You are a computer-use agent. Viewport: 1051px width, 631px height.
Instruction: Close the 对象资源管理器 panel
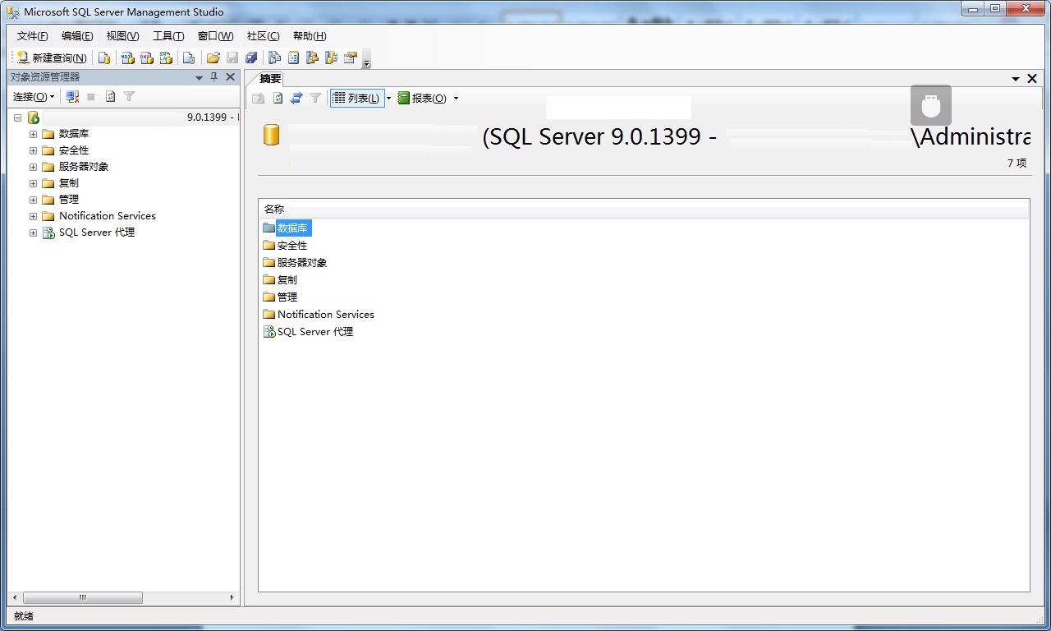[231, 77]
